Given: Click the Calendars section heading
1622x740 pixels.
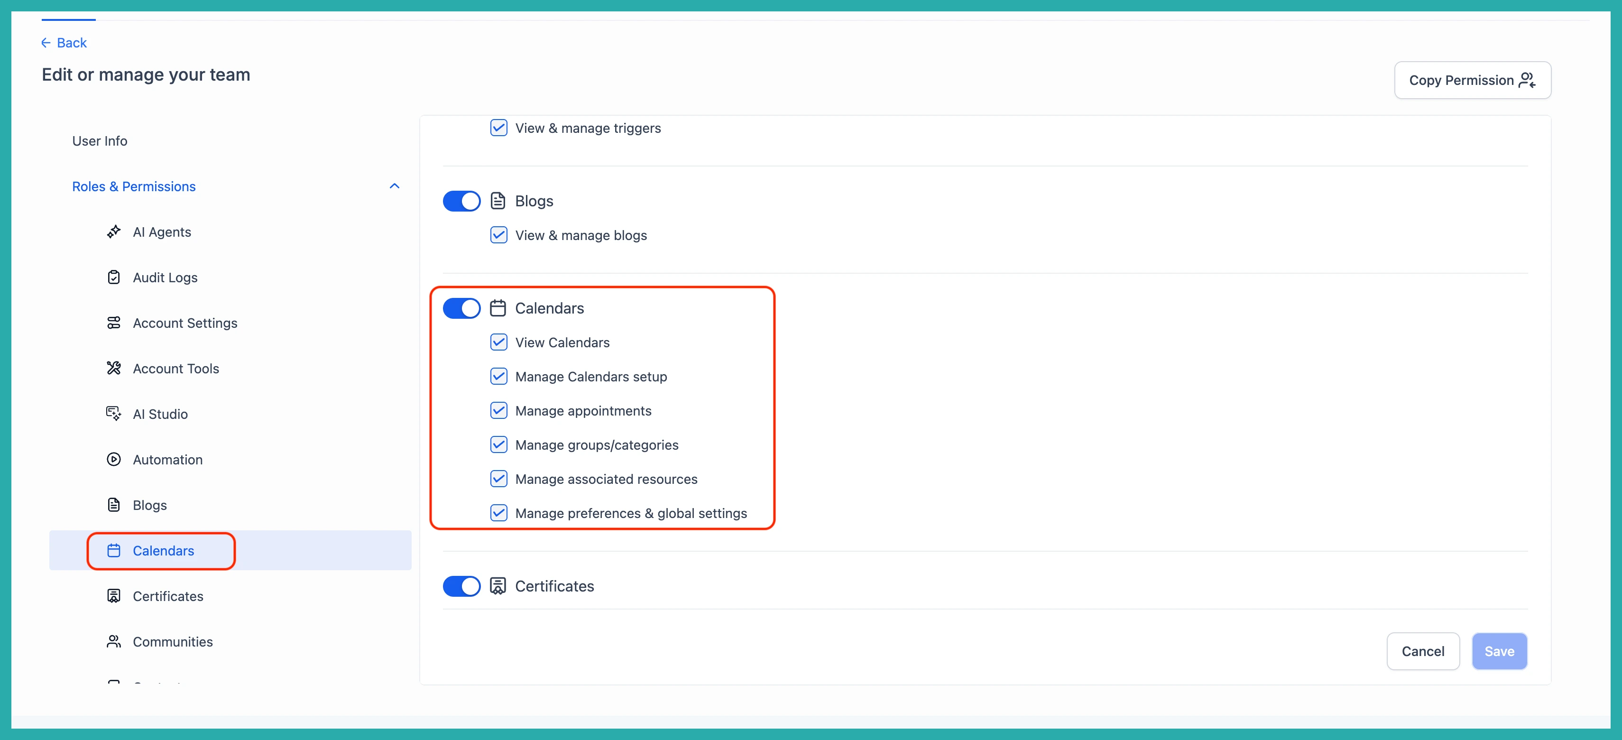Looking at the screenshot, I should pos(549,308).
